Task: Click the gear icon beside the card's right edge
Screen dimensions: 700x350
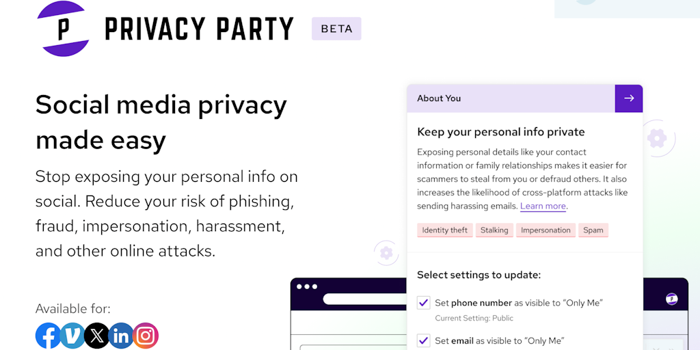Action: pos(657,138)
